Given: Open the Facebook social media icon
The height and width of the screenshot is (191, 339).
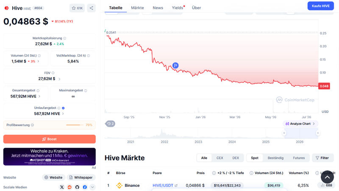Looking at the screenshot, I should pyautogui.click(x=85, y=187).
